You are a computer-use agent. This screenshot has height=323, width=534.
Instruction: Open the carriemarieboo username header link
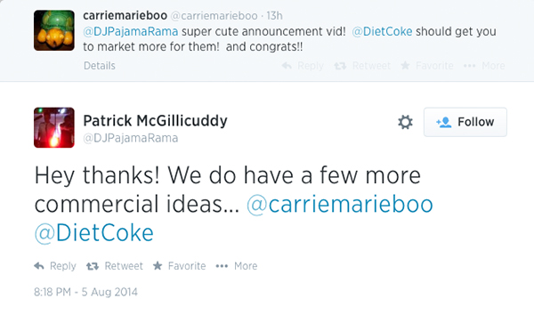[x=125, y=15]
